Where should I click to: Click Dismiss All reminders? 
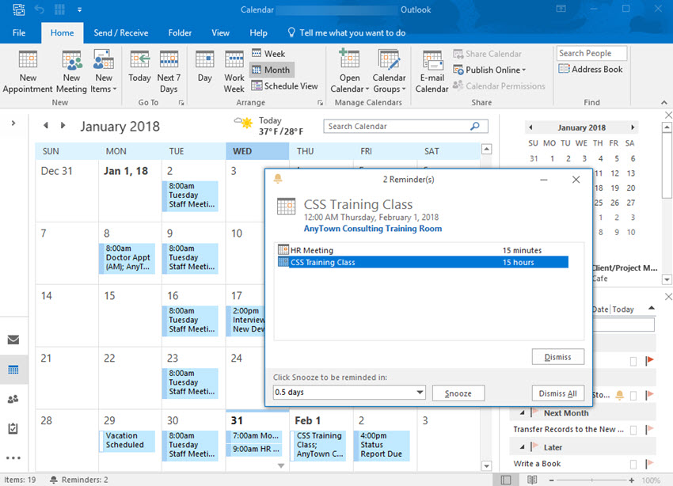[558, 393]
